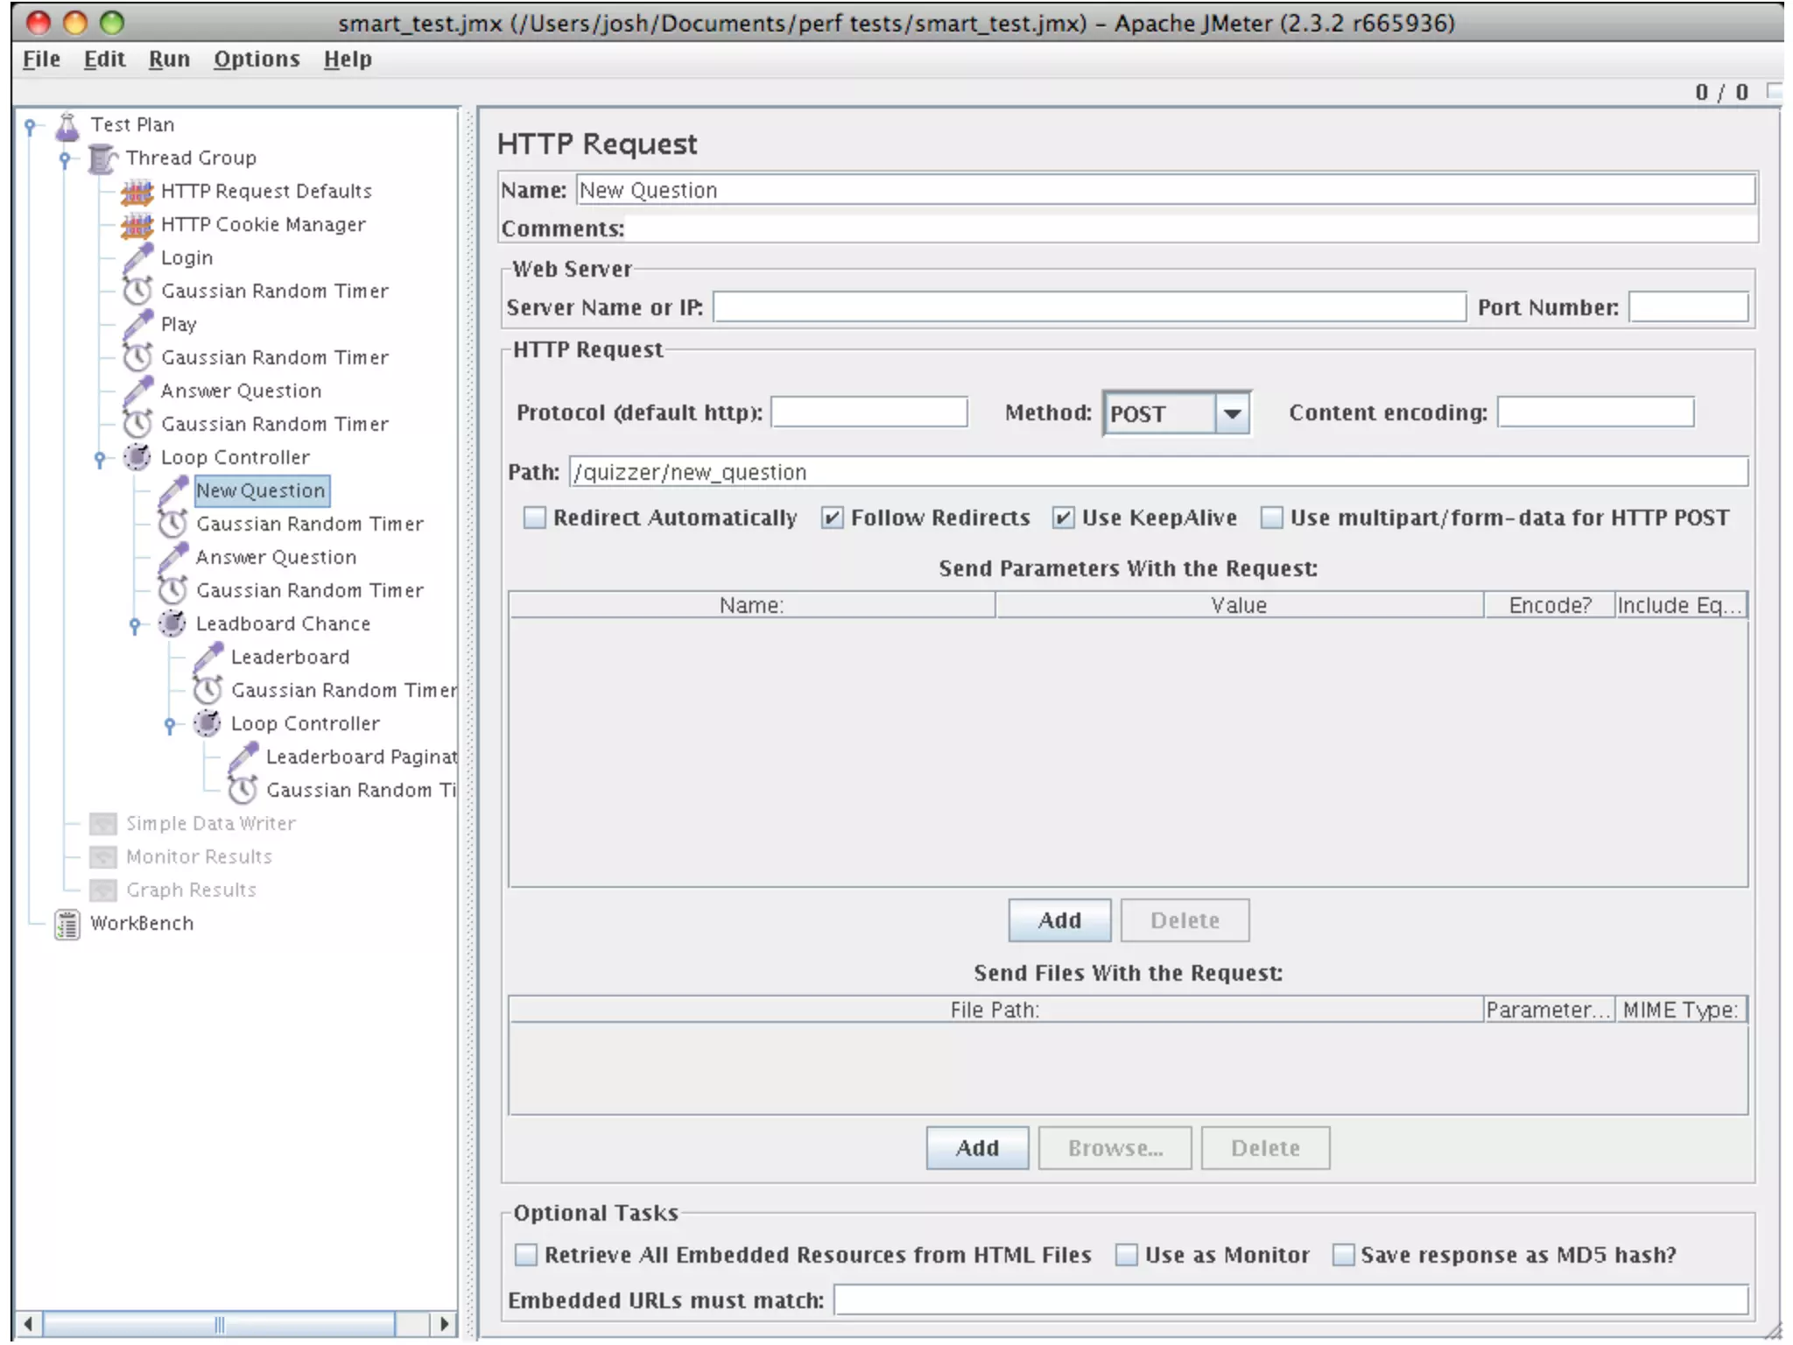Screen dimensions: 1793x1345
Task: Click the Leaderboard sampler pipette icon
Action: click(208, 658)
